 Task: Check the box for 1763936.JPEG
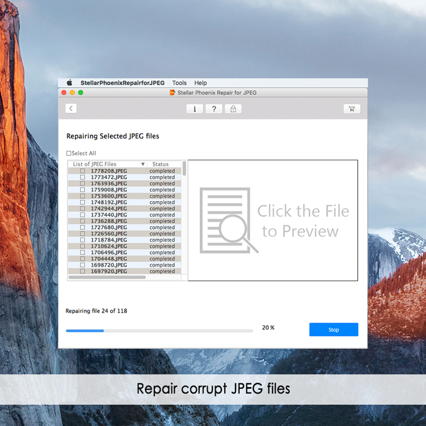pyautogui.click(x=83, y=183)
